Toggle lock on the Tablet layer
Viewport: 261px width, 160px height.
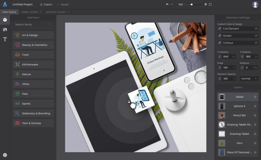tap(255, 97)
